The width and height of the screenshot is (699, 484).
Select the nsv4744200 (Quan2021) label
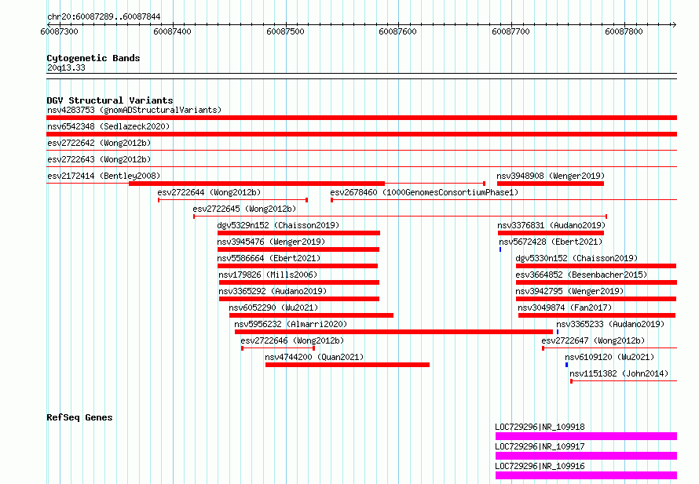tap(314, 357)
